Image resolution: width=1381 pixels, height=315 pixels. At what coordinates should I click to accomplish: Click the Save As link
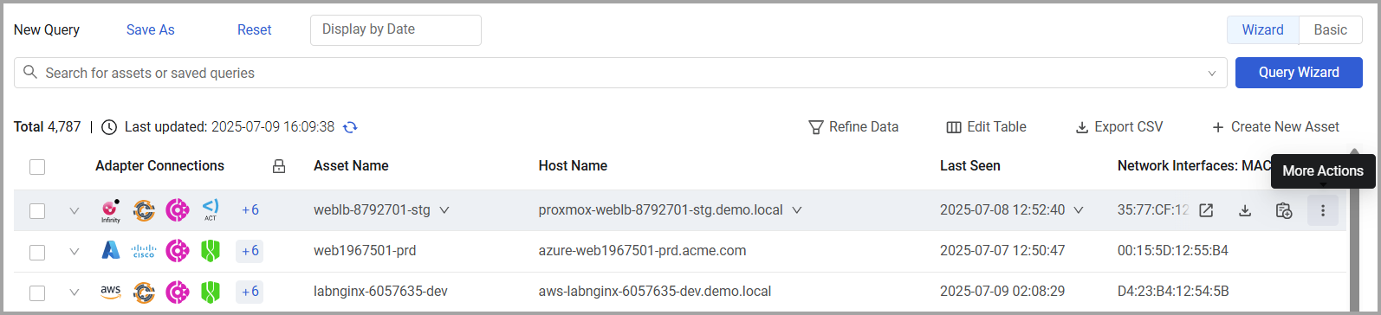(x=151, y=29)
